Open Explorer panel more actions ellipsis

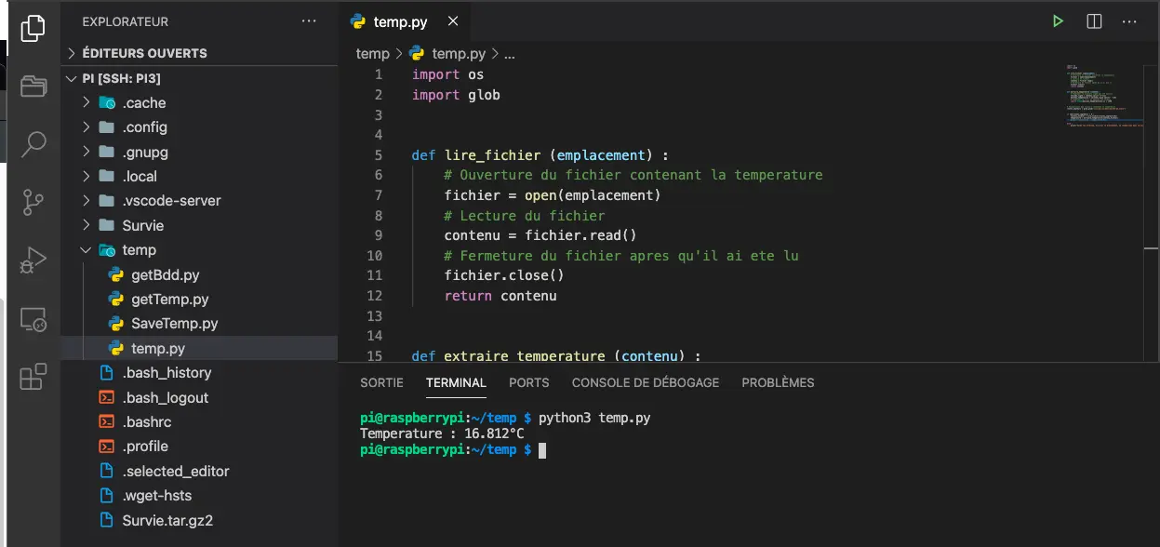309,21
